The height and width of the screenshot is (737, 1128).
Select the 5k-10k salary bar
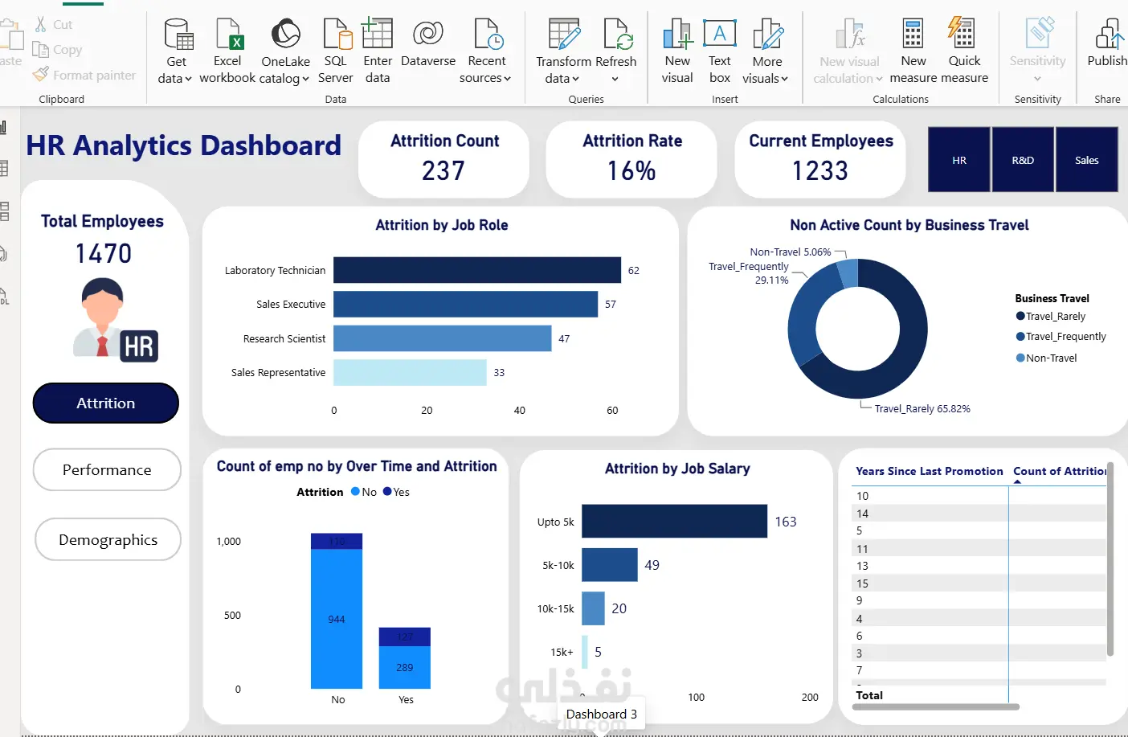(610, 565)
